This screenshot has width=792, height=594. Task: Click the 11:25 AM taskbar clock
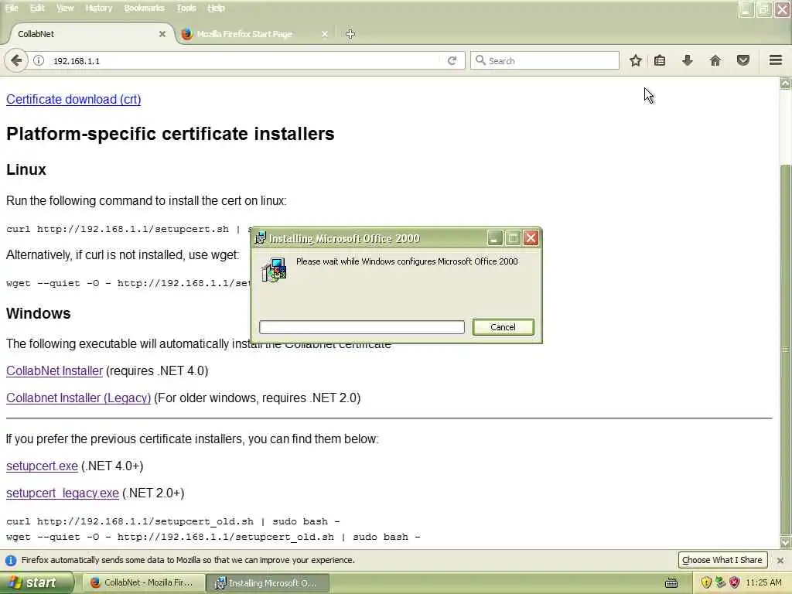click(763, 583)
